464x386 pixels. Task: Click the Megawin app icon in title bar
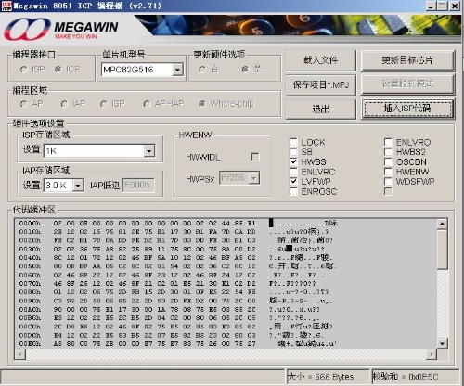click(x=6, y=6)
